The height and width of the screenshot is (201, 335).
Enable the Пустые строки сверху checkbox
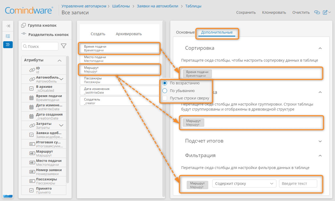(165, 98)
